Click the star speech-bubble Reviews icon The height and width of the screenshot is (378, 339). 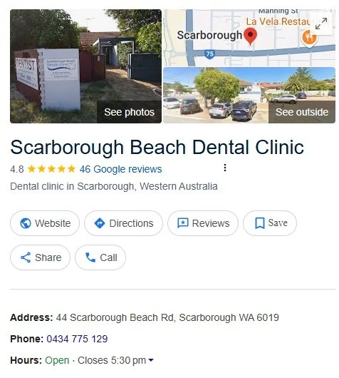[x=183, y=223]
